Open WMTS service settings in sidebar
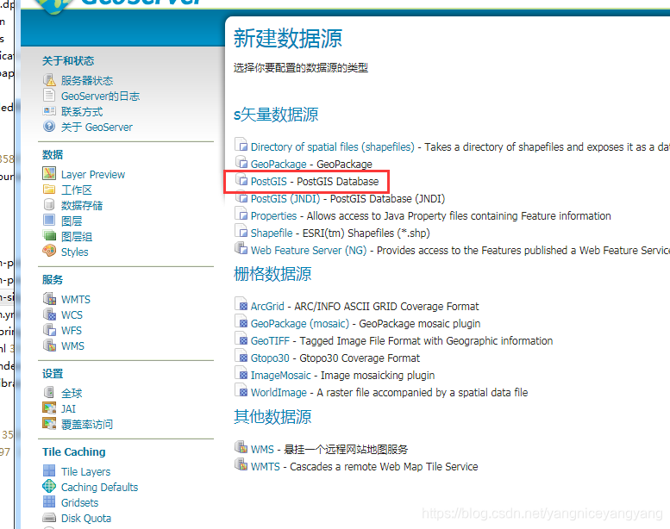670x529 pixels. [x=76, y=299]
